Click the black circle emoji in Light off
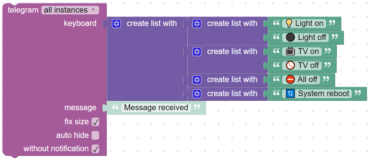Image resolution: width=370 pixels, height=162 pixels. click(x=290, y=37)
